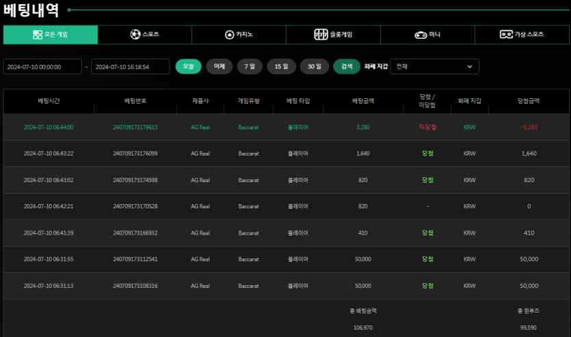Screen dimensions: 571x337
Task: Switch to the 카지노 tab
Action: (x=239, y=35)
